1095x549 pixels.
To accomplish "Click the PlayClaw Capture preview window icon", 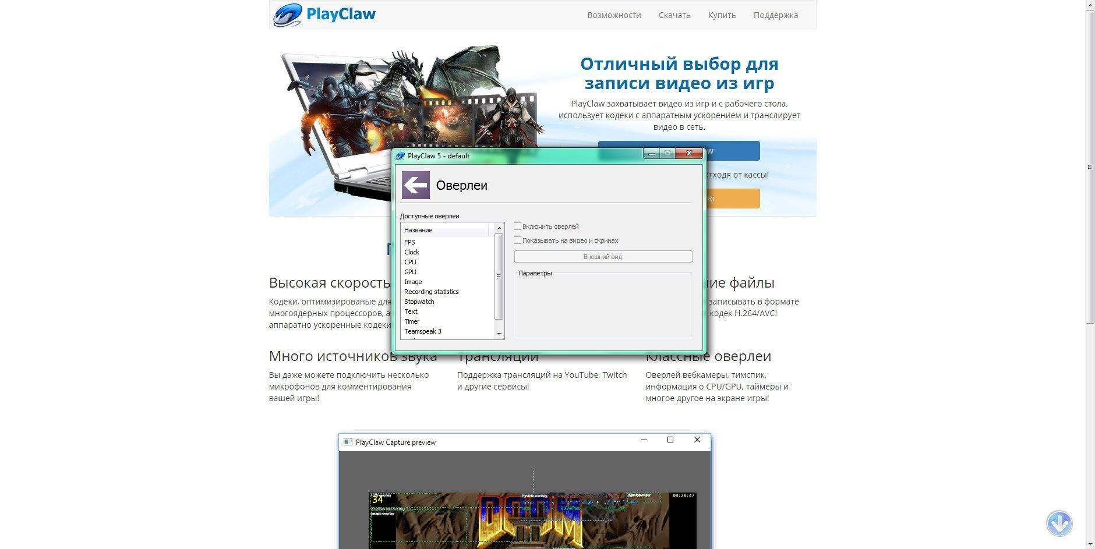I will [348, 442].
